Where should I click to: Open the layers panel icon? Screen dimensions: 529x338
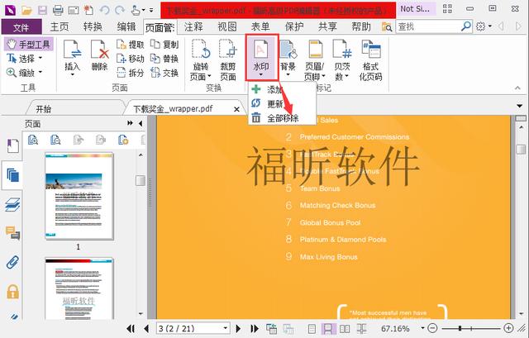tap(13, 204)
